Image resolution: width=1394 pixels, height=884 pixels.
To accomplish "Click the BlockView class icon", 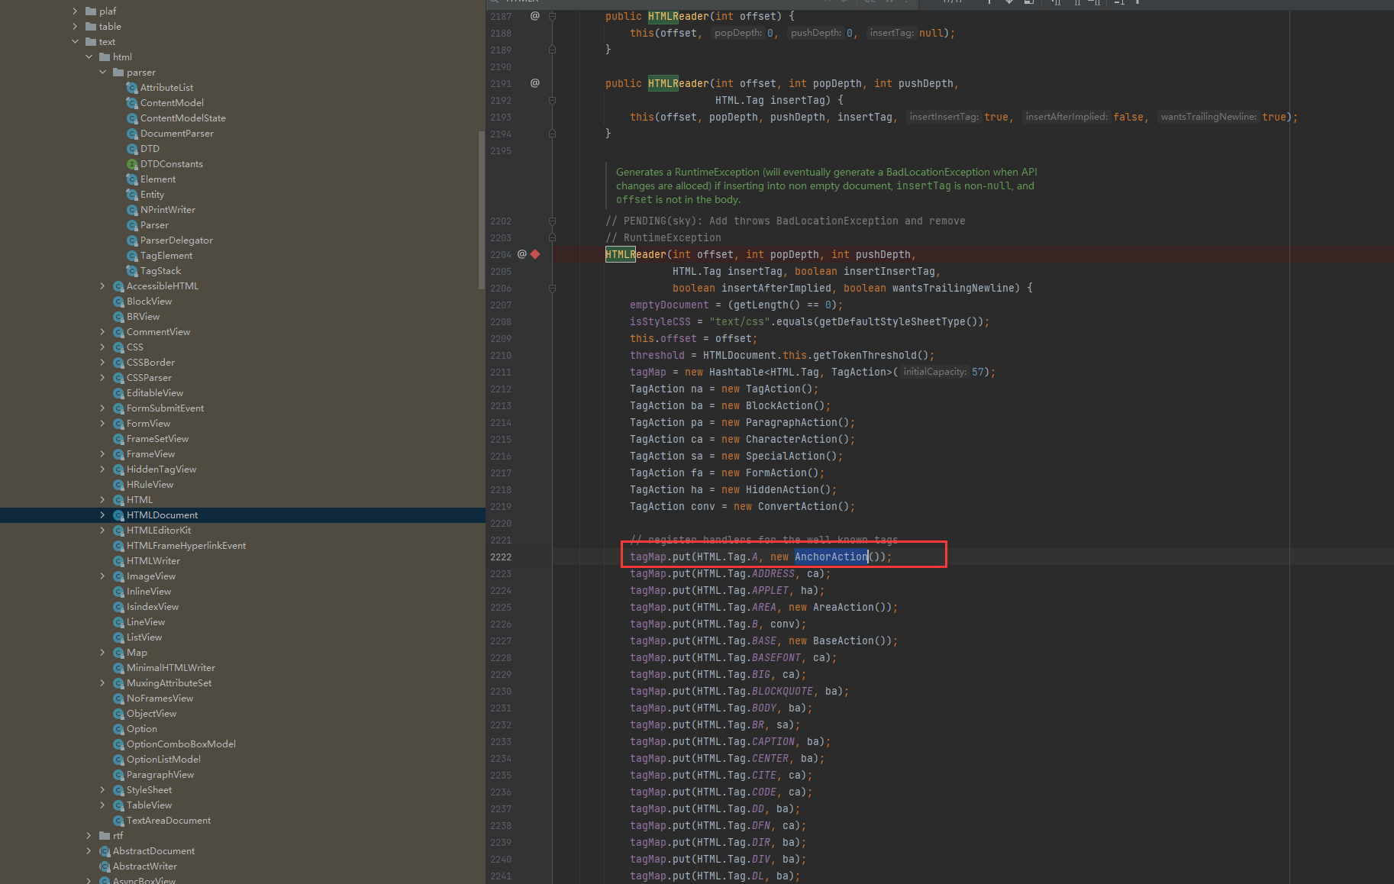I will click(118, 302).
